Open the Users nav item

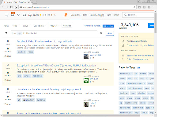coord(116,15)
